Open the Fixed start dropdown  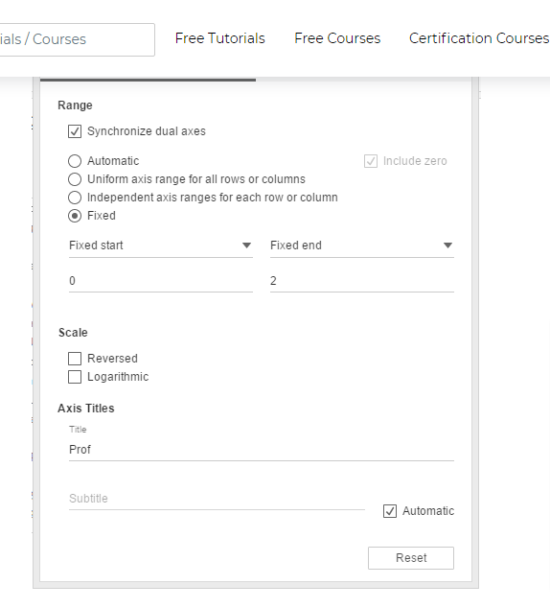click(x=161, y=246)
